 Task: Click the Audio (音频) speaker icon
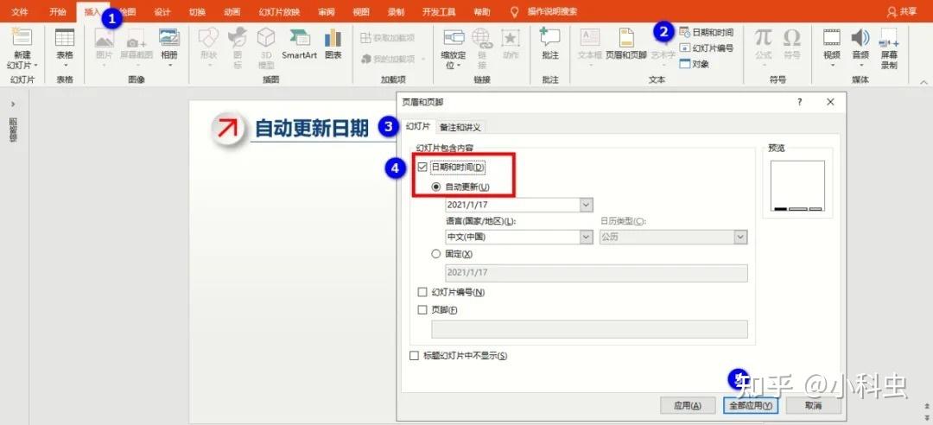tap(860, 37)
